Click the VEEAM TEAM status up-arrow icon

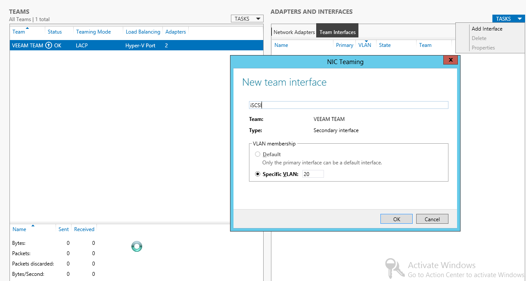[49, 45]
